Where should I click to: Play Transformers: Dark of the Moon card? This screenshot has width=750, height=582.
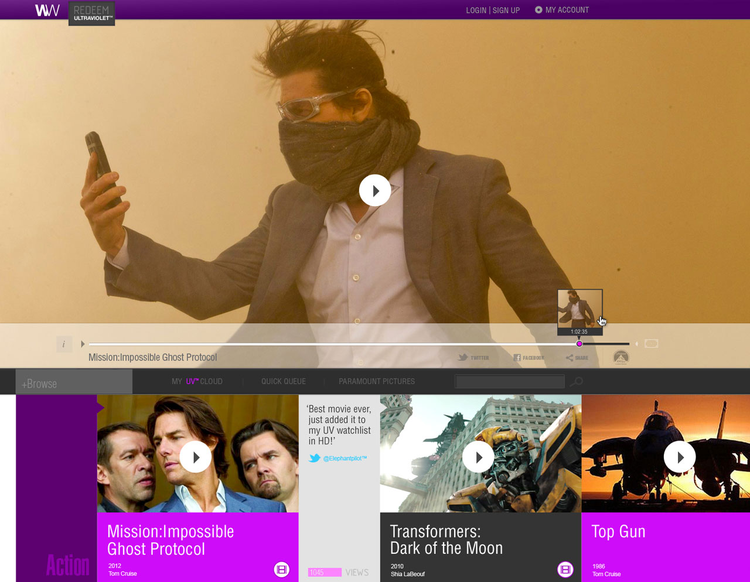click(478, 457)
